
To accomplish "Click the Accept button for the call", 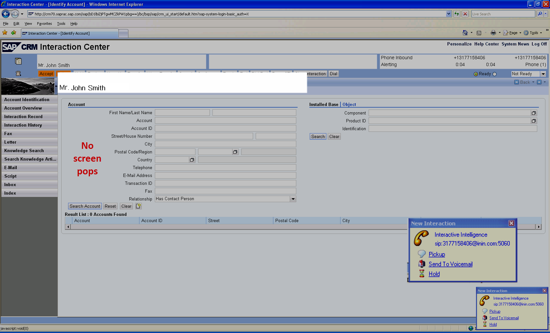I will pos(46,74).
